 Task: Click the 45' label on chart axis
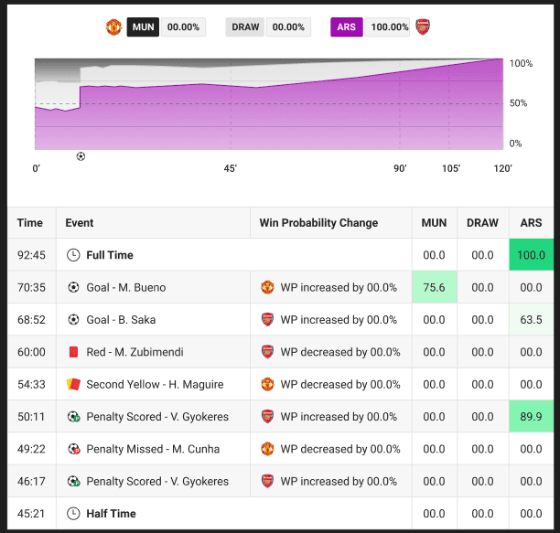pos(231,168)
